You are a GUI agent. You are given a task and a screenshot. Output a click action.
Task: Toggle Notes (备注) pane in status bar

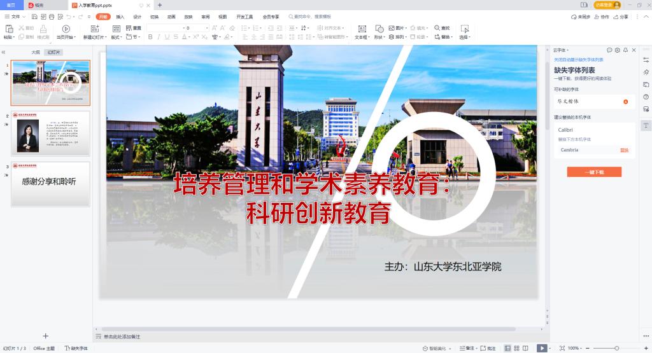tap(467, 348)
